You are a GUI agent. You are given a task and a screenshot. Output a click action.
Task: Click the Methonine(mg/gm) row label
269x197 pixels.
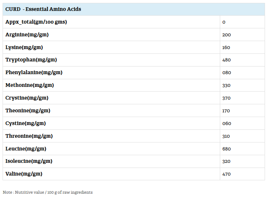(30, 85)
